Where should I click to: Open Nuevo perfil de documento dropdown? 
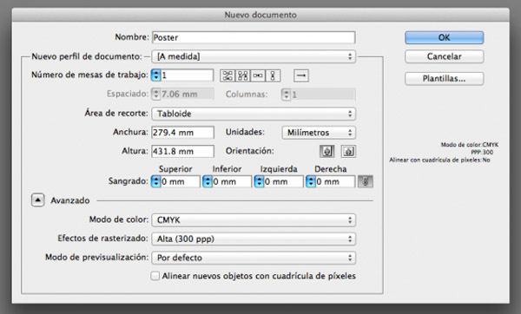tap(254, 56)
